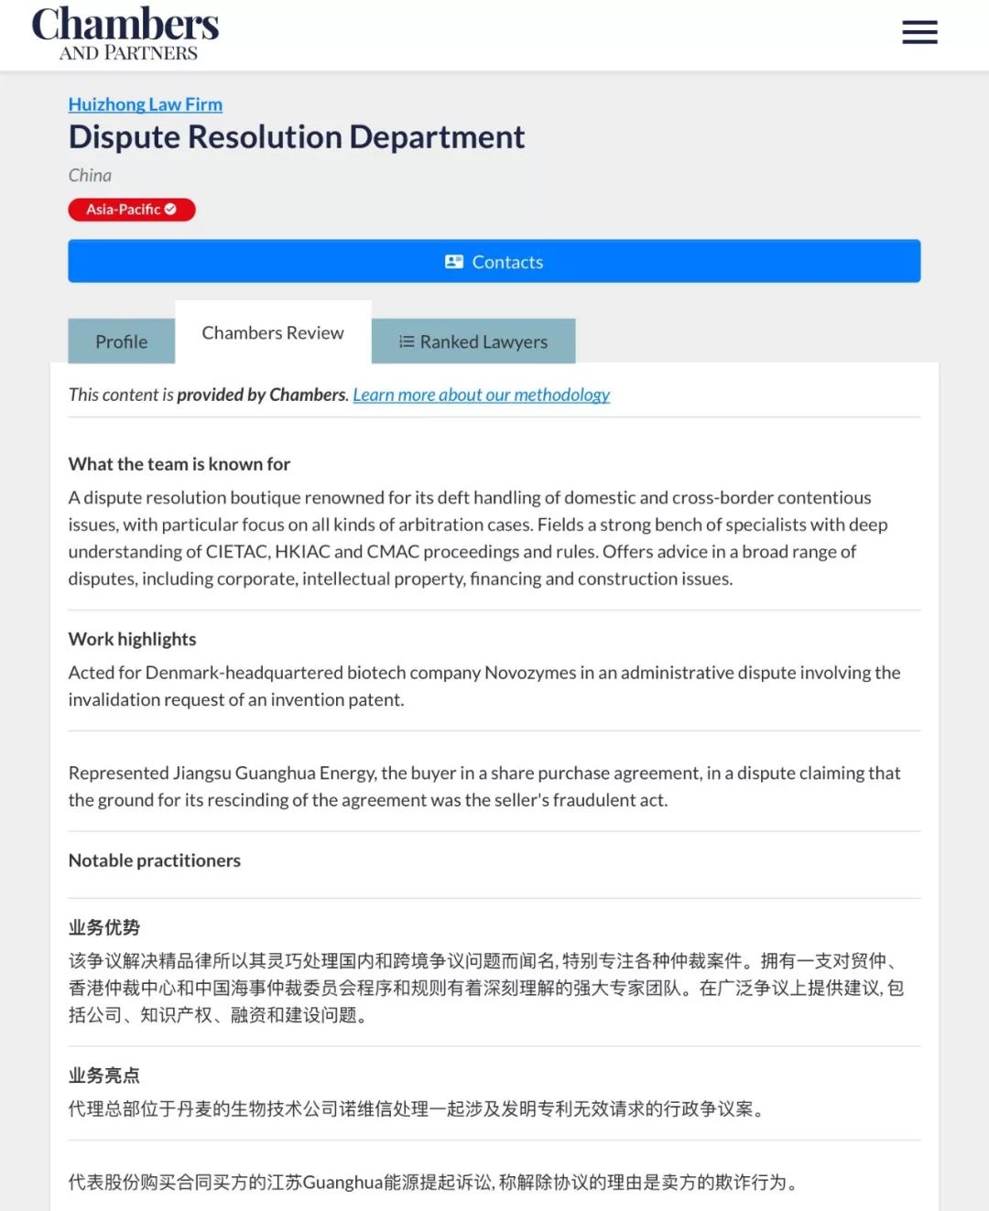Select the Chambers Review tab

coord(273,333)
